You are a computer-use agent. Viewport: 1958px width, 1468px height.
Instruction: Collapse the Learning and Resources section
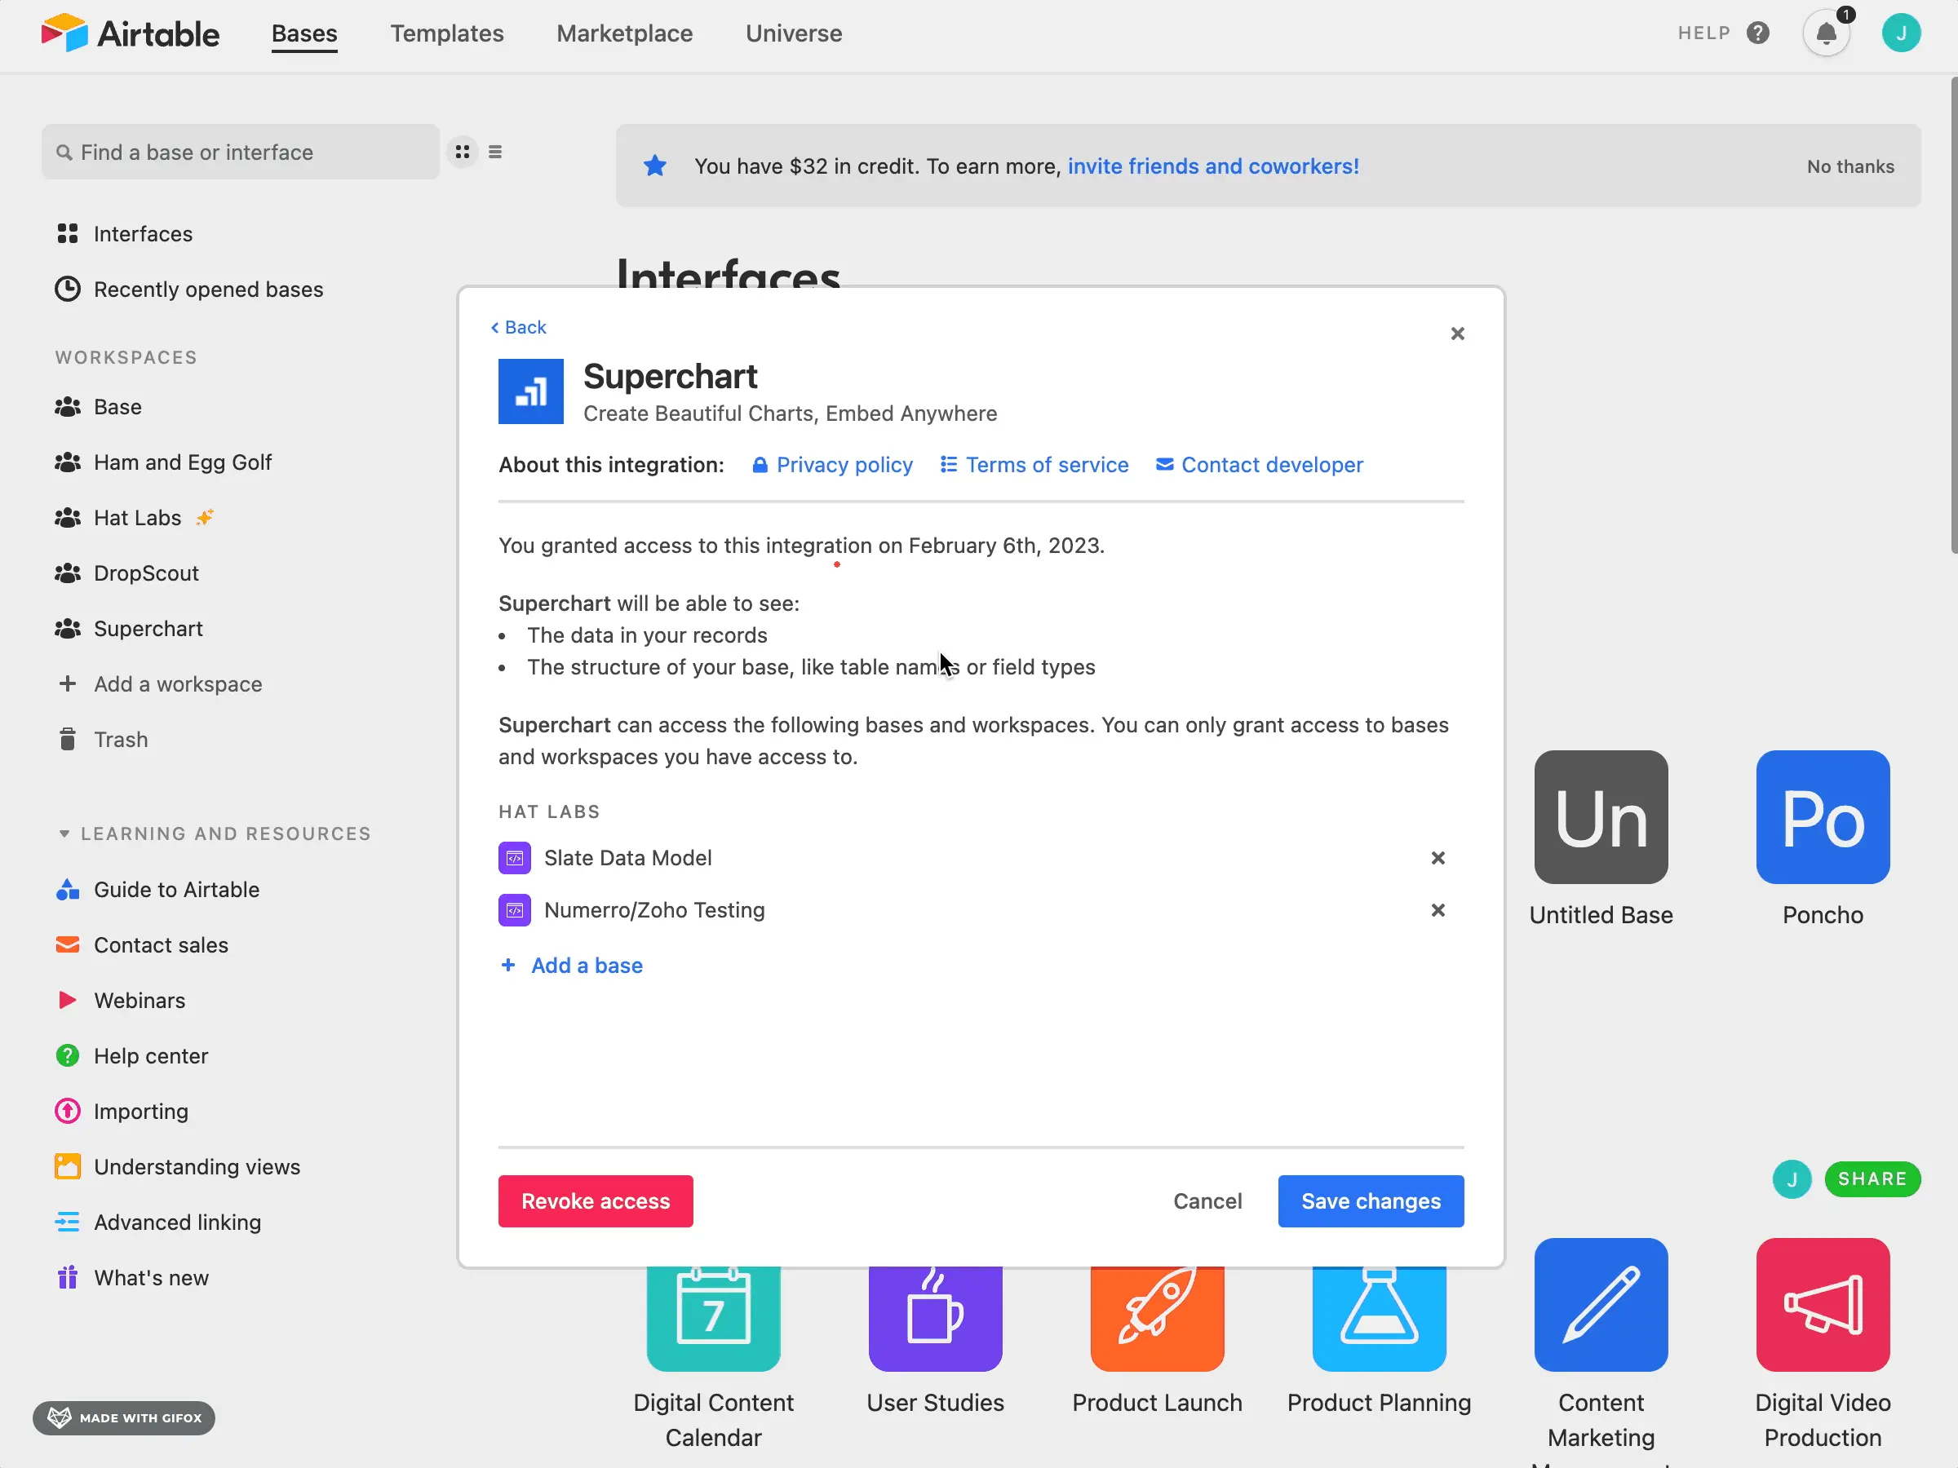click(x=213, y=833)
